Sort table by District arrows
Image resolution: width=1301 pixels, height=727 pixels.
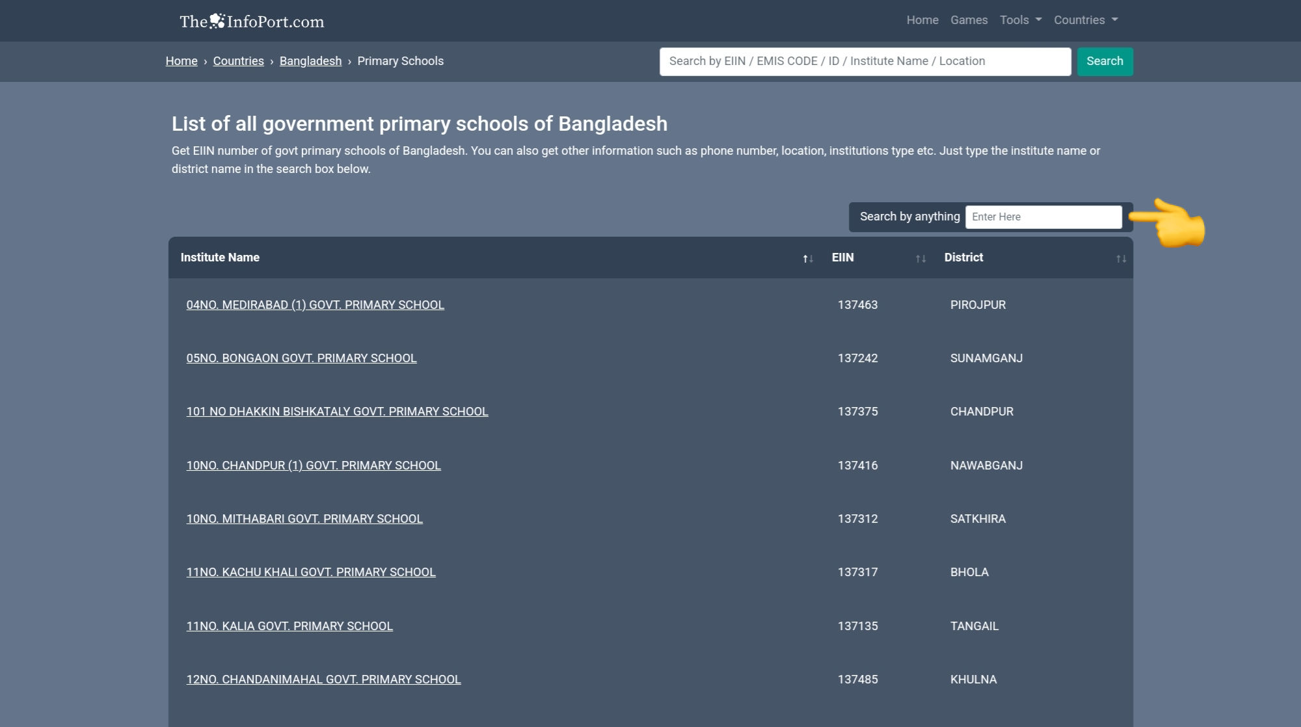(1121, 259)
